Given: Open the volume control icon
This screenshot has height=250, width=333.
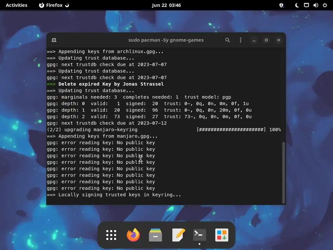Looking at the screenshot, I should pos(315,5).
